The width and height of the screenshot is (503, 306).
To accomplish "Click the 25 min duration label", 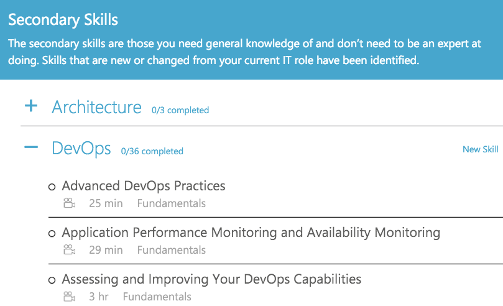I will point(106,203).
